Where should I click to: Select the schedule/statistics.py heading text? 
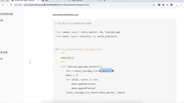click(x=66, y=15)
